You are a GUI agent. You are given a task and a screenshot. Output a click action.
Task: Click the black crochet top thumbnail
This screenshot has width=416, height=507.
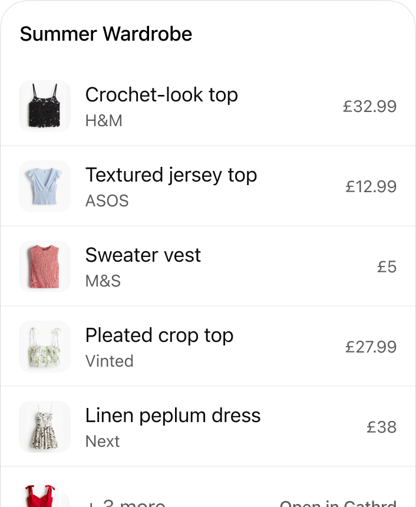tap(45, 106)
